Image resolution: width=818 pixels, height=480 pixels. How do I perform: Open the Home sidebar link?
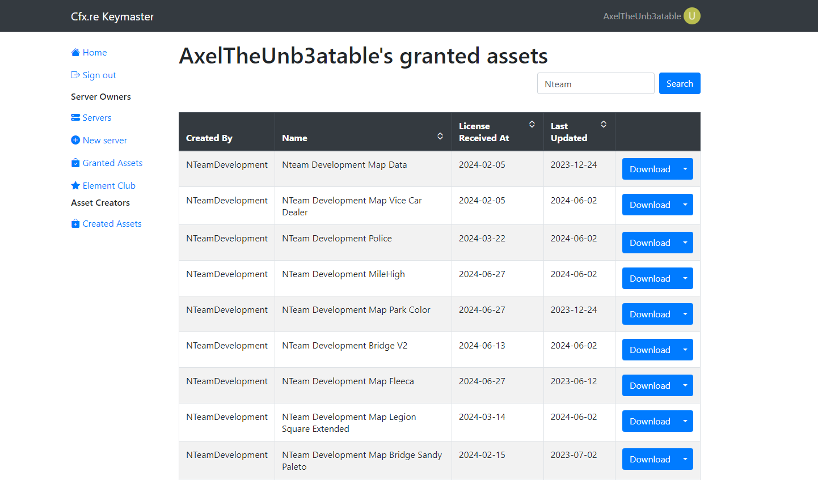pos(89,53)
